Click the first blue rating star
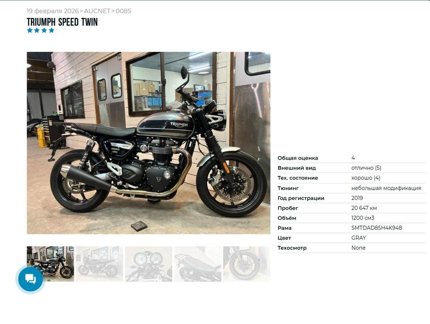Image resolution: width=430 pixels, height=324 pixels. [x=29, y=30]
